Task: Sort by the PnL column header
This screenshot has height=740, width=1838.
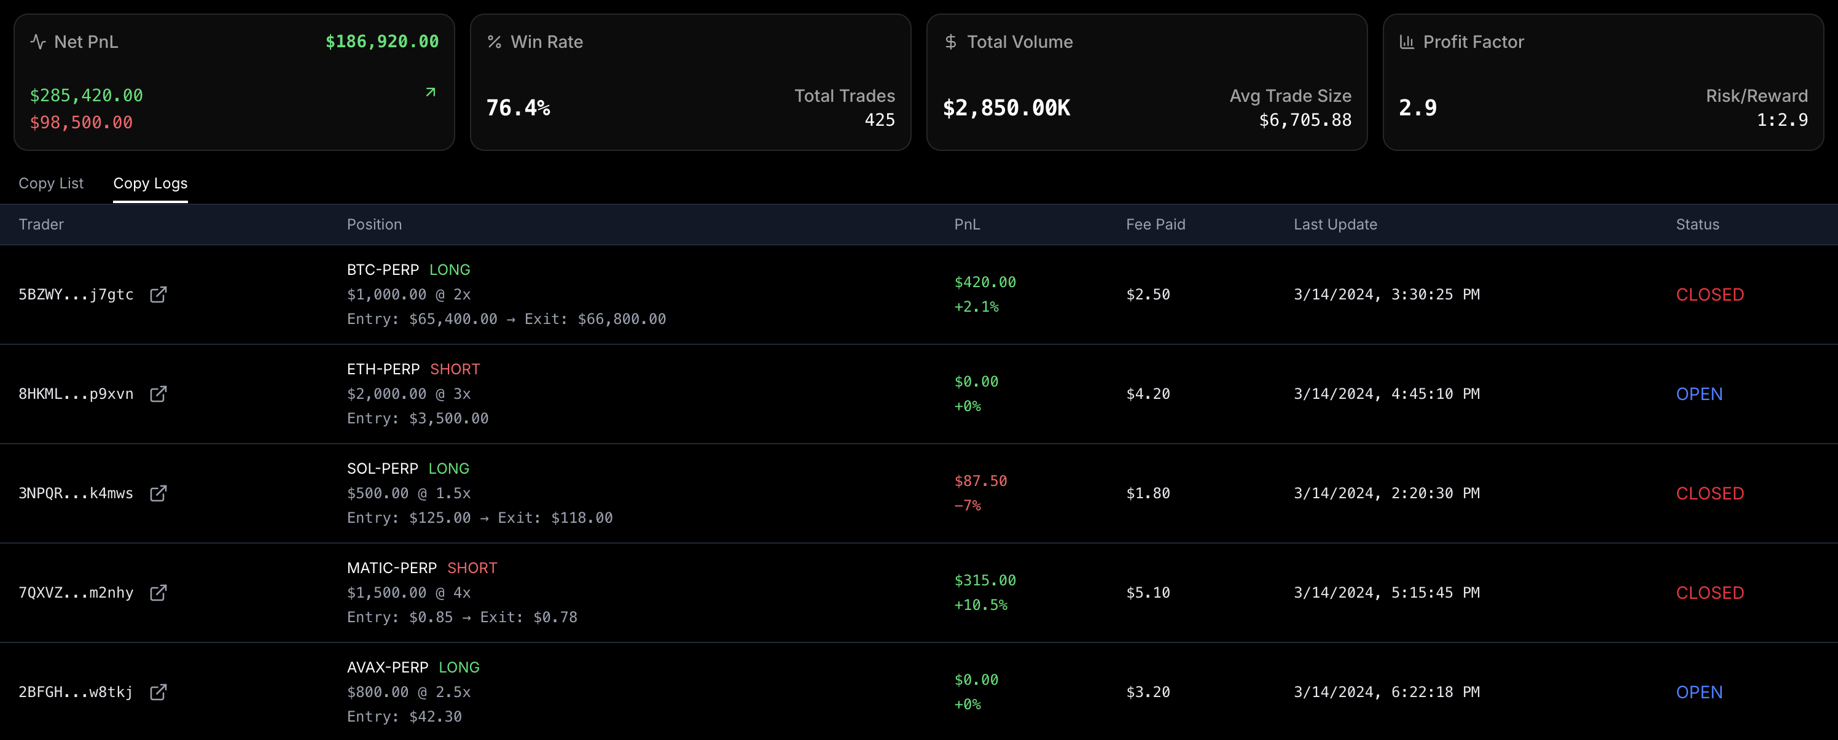Action: (967, 224)
